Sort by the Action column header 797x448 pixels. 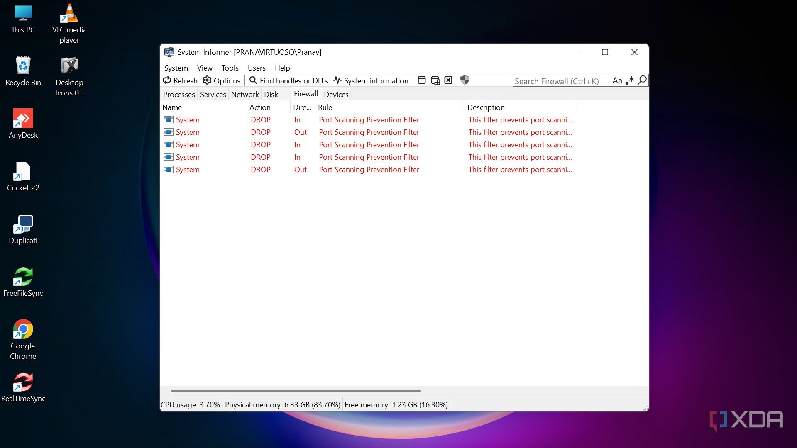[260, 107]
